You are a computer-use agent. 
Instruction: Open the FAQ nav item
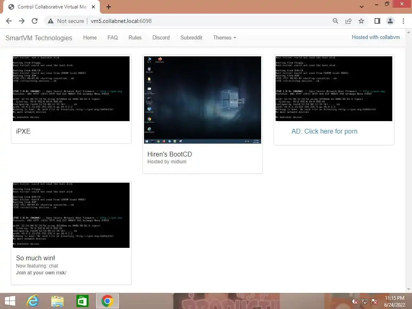click(x=113, y=37)
